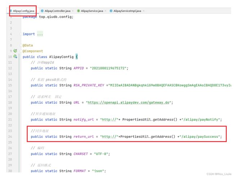Click the package name top.qiudb.config
Viewport: 234px width, 177px height.
(55, 17)
